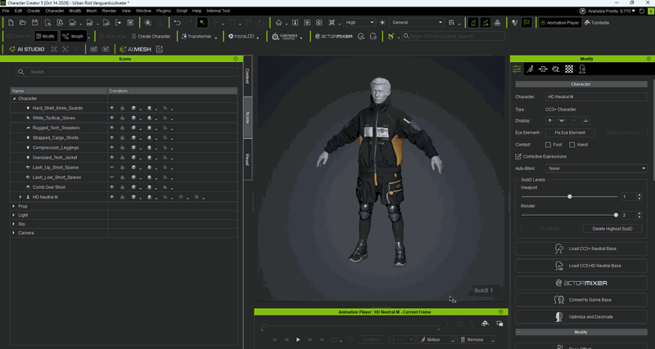
Task: Hide Hard_Shell_Knee_Guards with its eye icon
Action: (111, 108)
